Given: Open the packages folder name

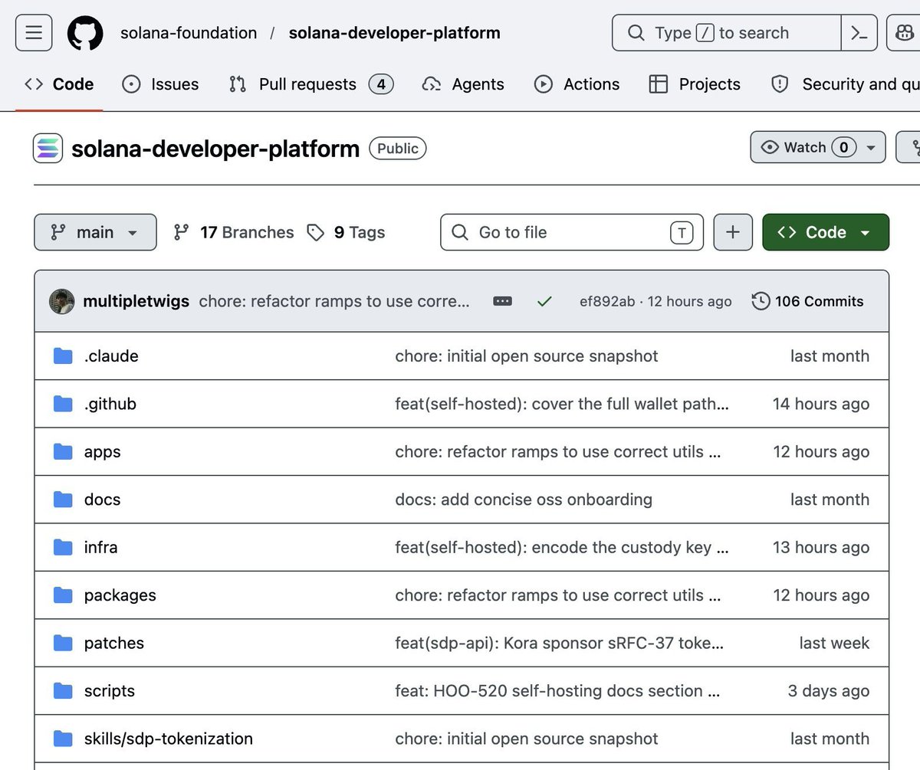Looking at the screenshot, I should click(x=120, y=595).
